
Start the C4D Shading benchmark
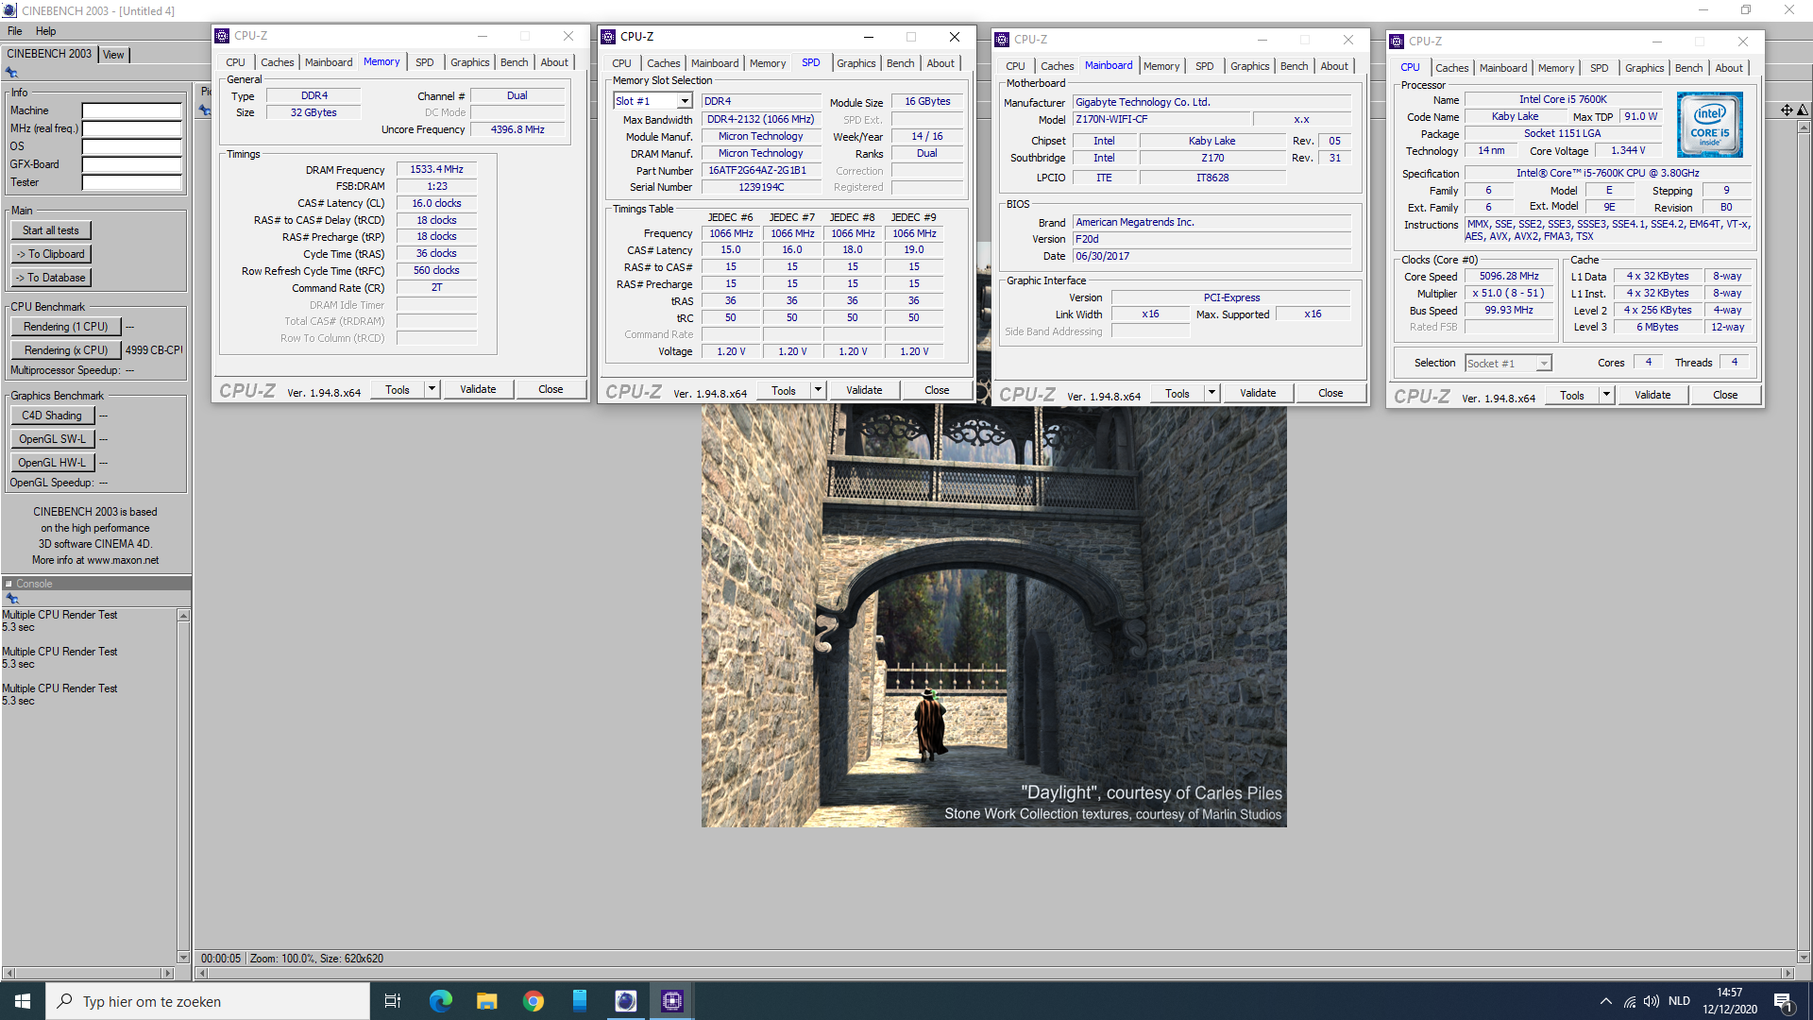[52, 416]
